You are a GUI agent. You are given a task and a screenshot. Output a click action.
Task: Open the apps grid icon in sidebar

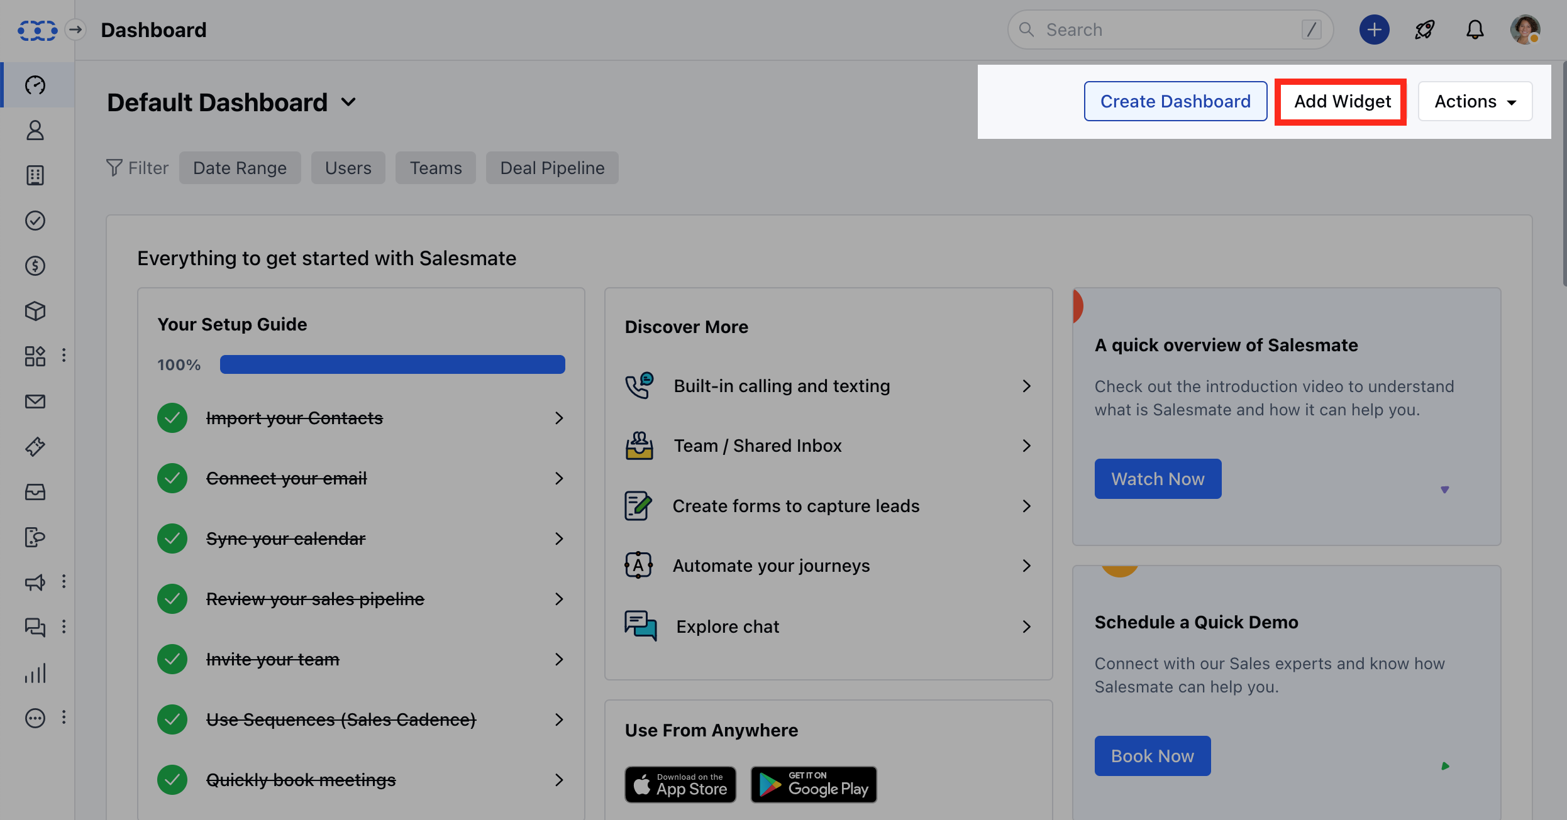[x=35, y=356]
